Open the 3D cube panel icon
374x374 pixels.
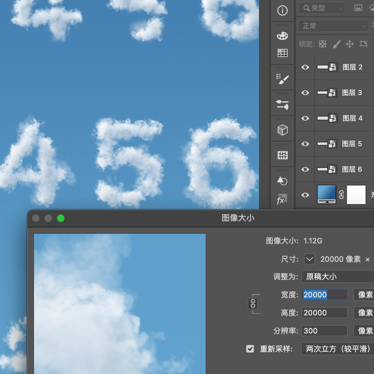[283, 130]
